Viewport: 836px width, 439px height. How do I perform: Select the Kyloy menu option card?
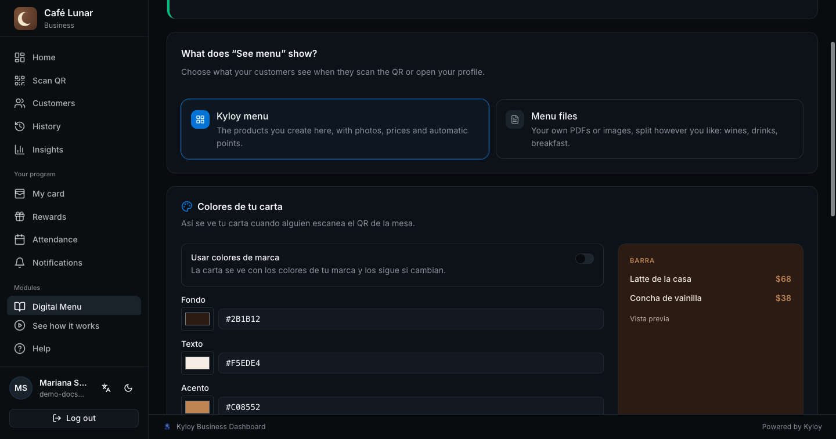pos(335,129)
